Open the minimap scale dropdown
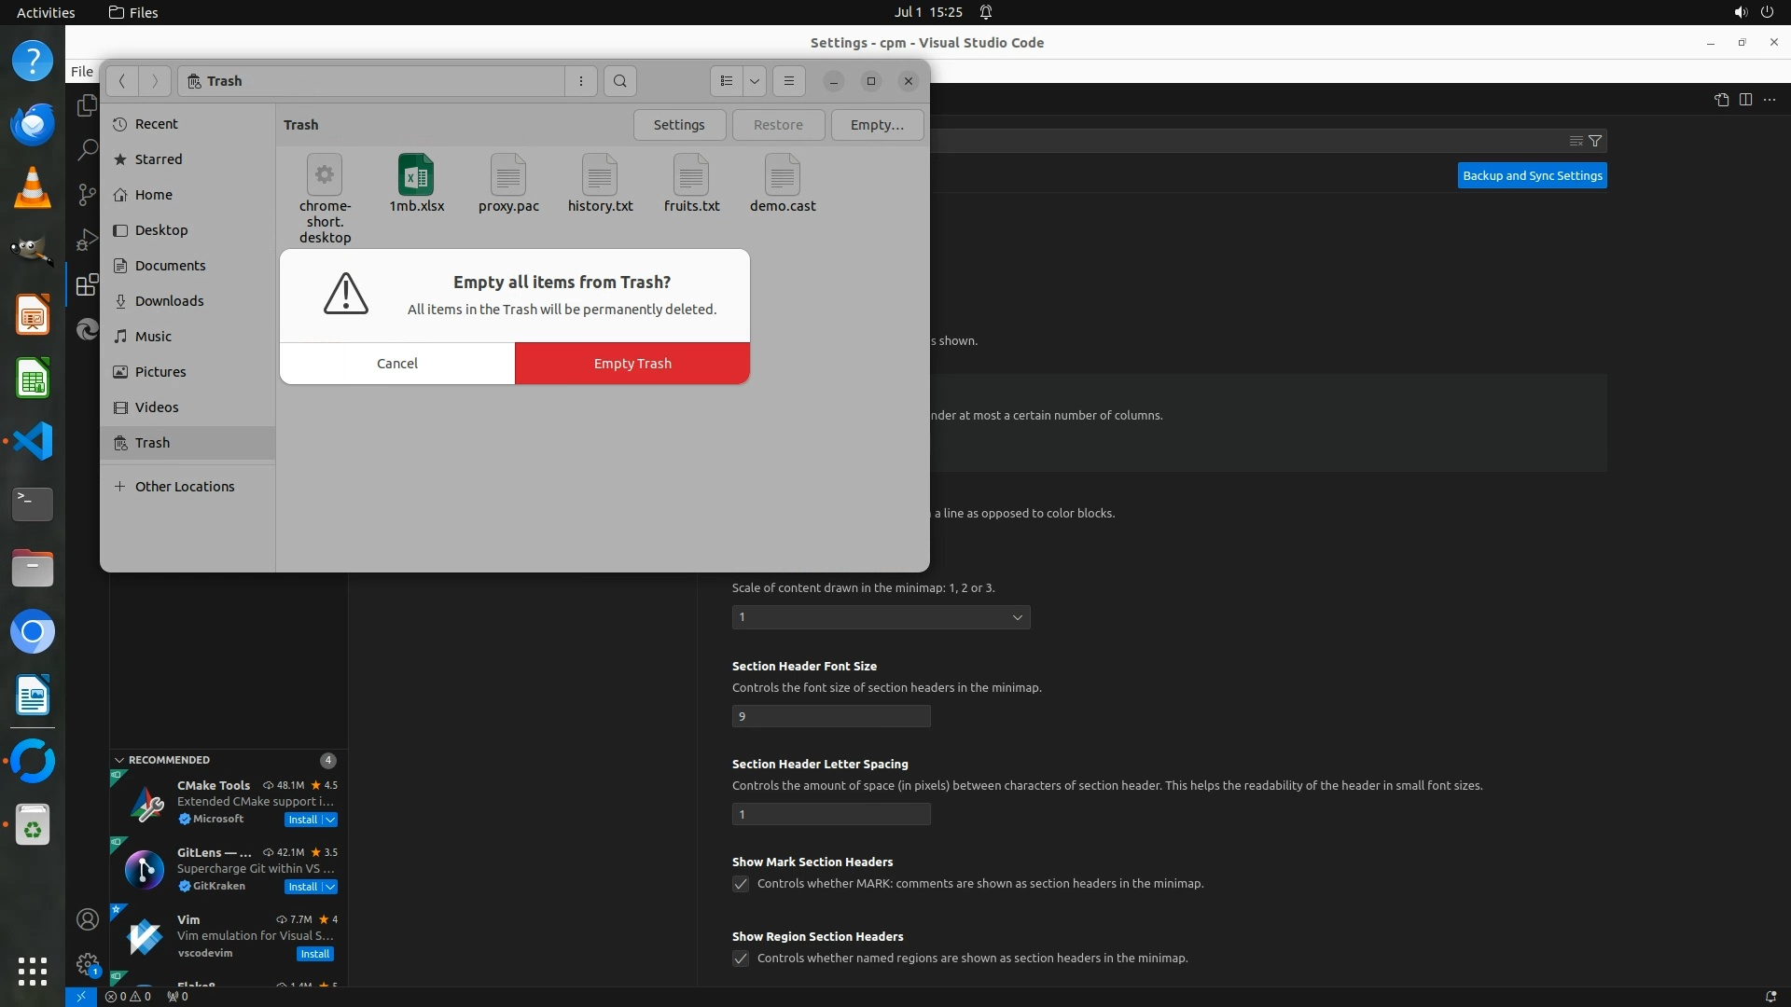The image size is (1791, 1007). point(881,617)
